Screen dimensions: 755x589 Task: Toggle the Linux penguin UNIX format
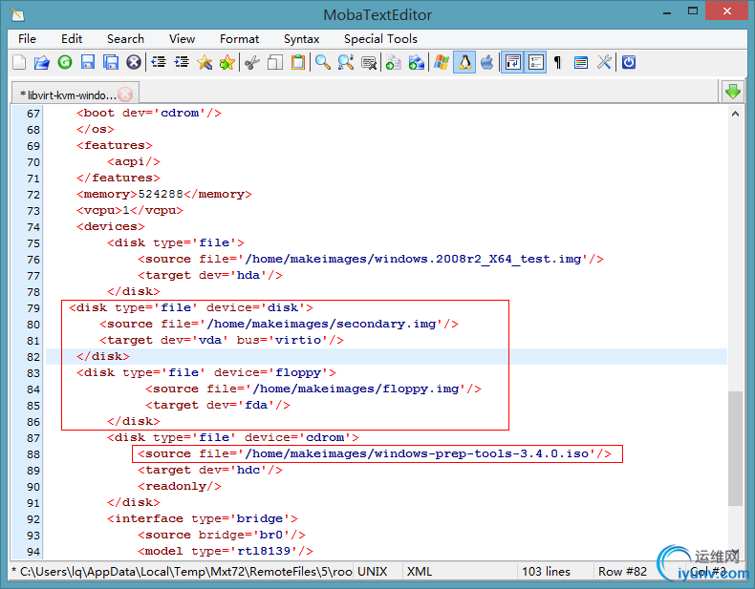[465, 63]
